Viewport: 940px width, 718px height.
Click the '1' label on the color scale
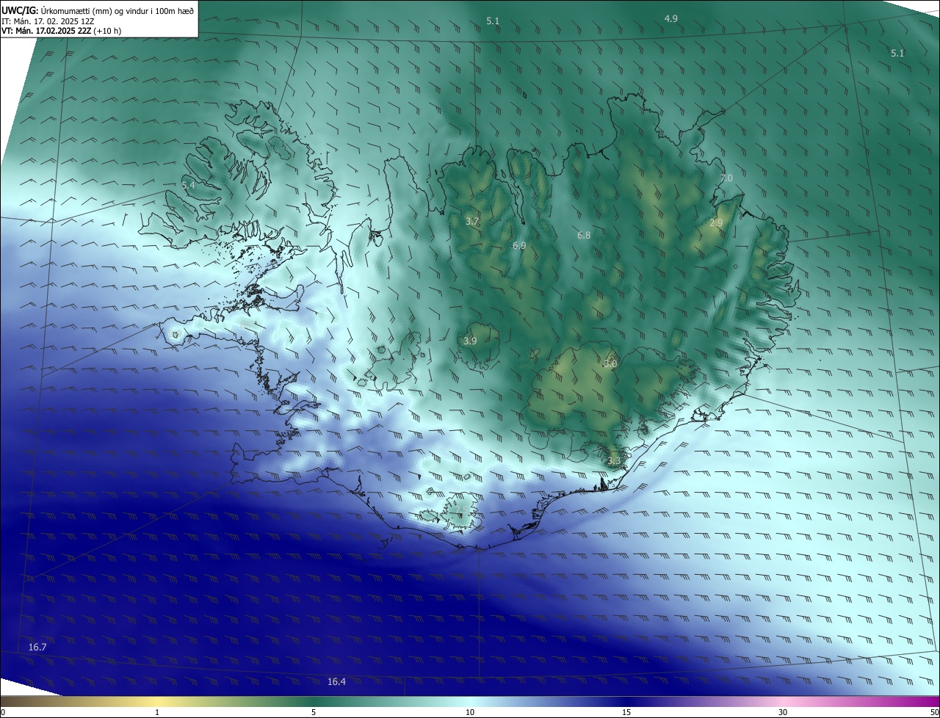pyautogui.click(x=157, y=712)
